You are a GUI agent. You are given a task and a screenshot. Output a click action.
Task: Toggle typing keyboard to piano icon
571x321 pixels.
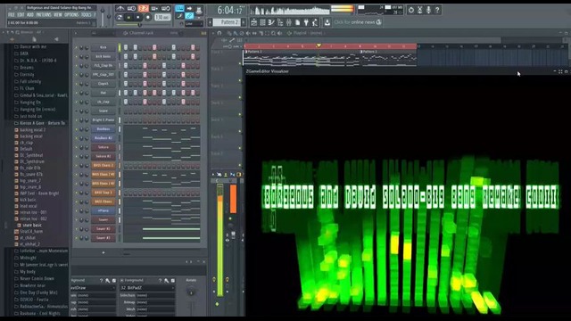coord(180,8)
